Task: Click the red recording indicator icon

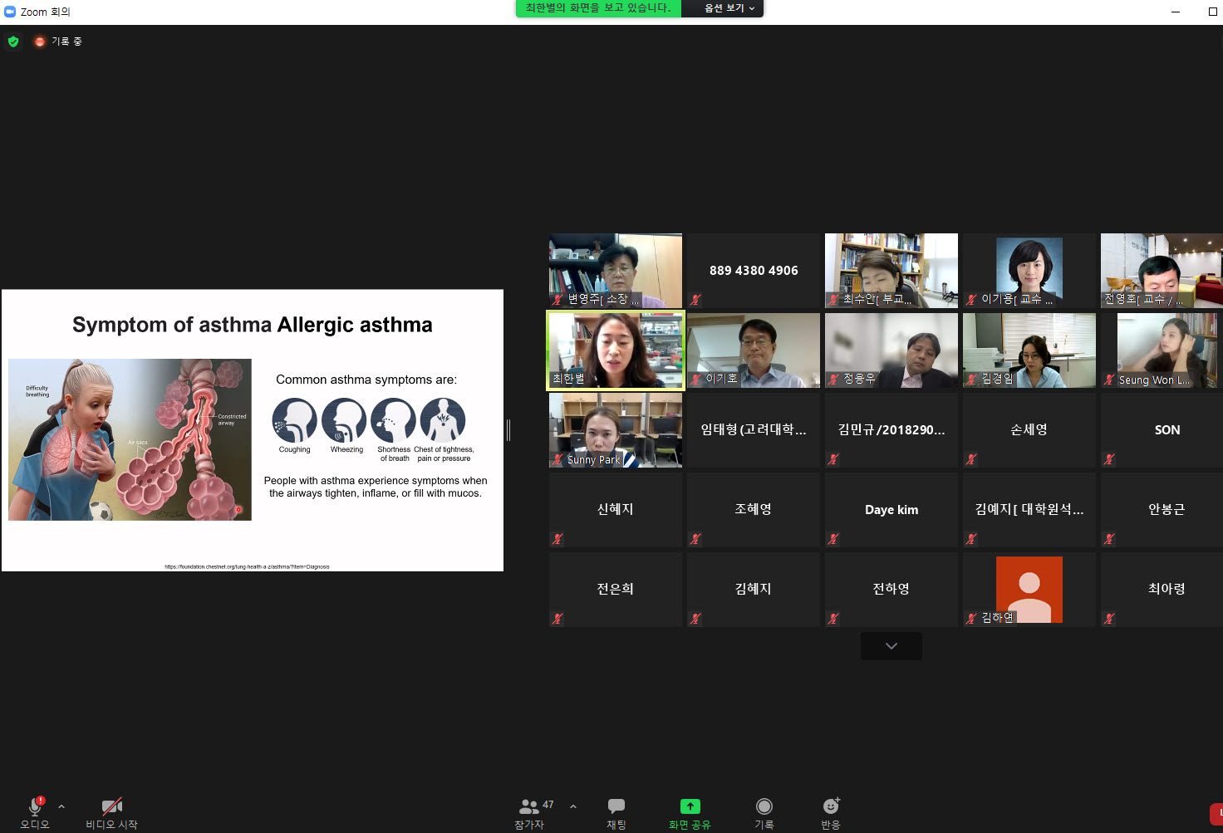Action: click(39, 42)
